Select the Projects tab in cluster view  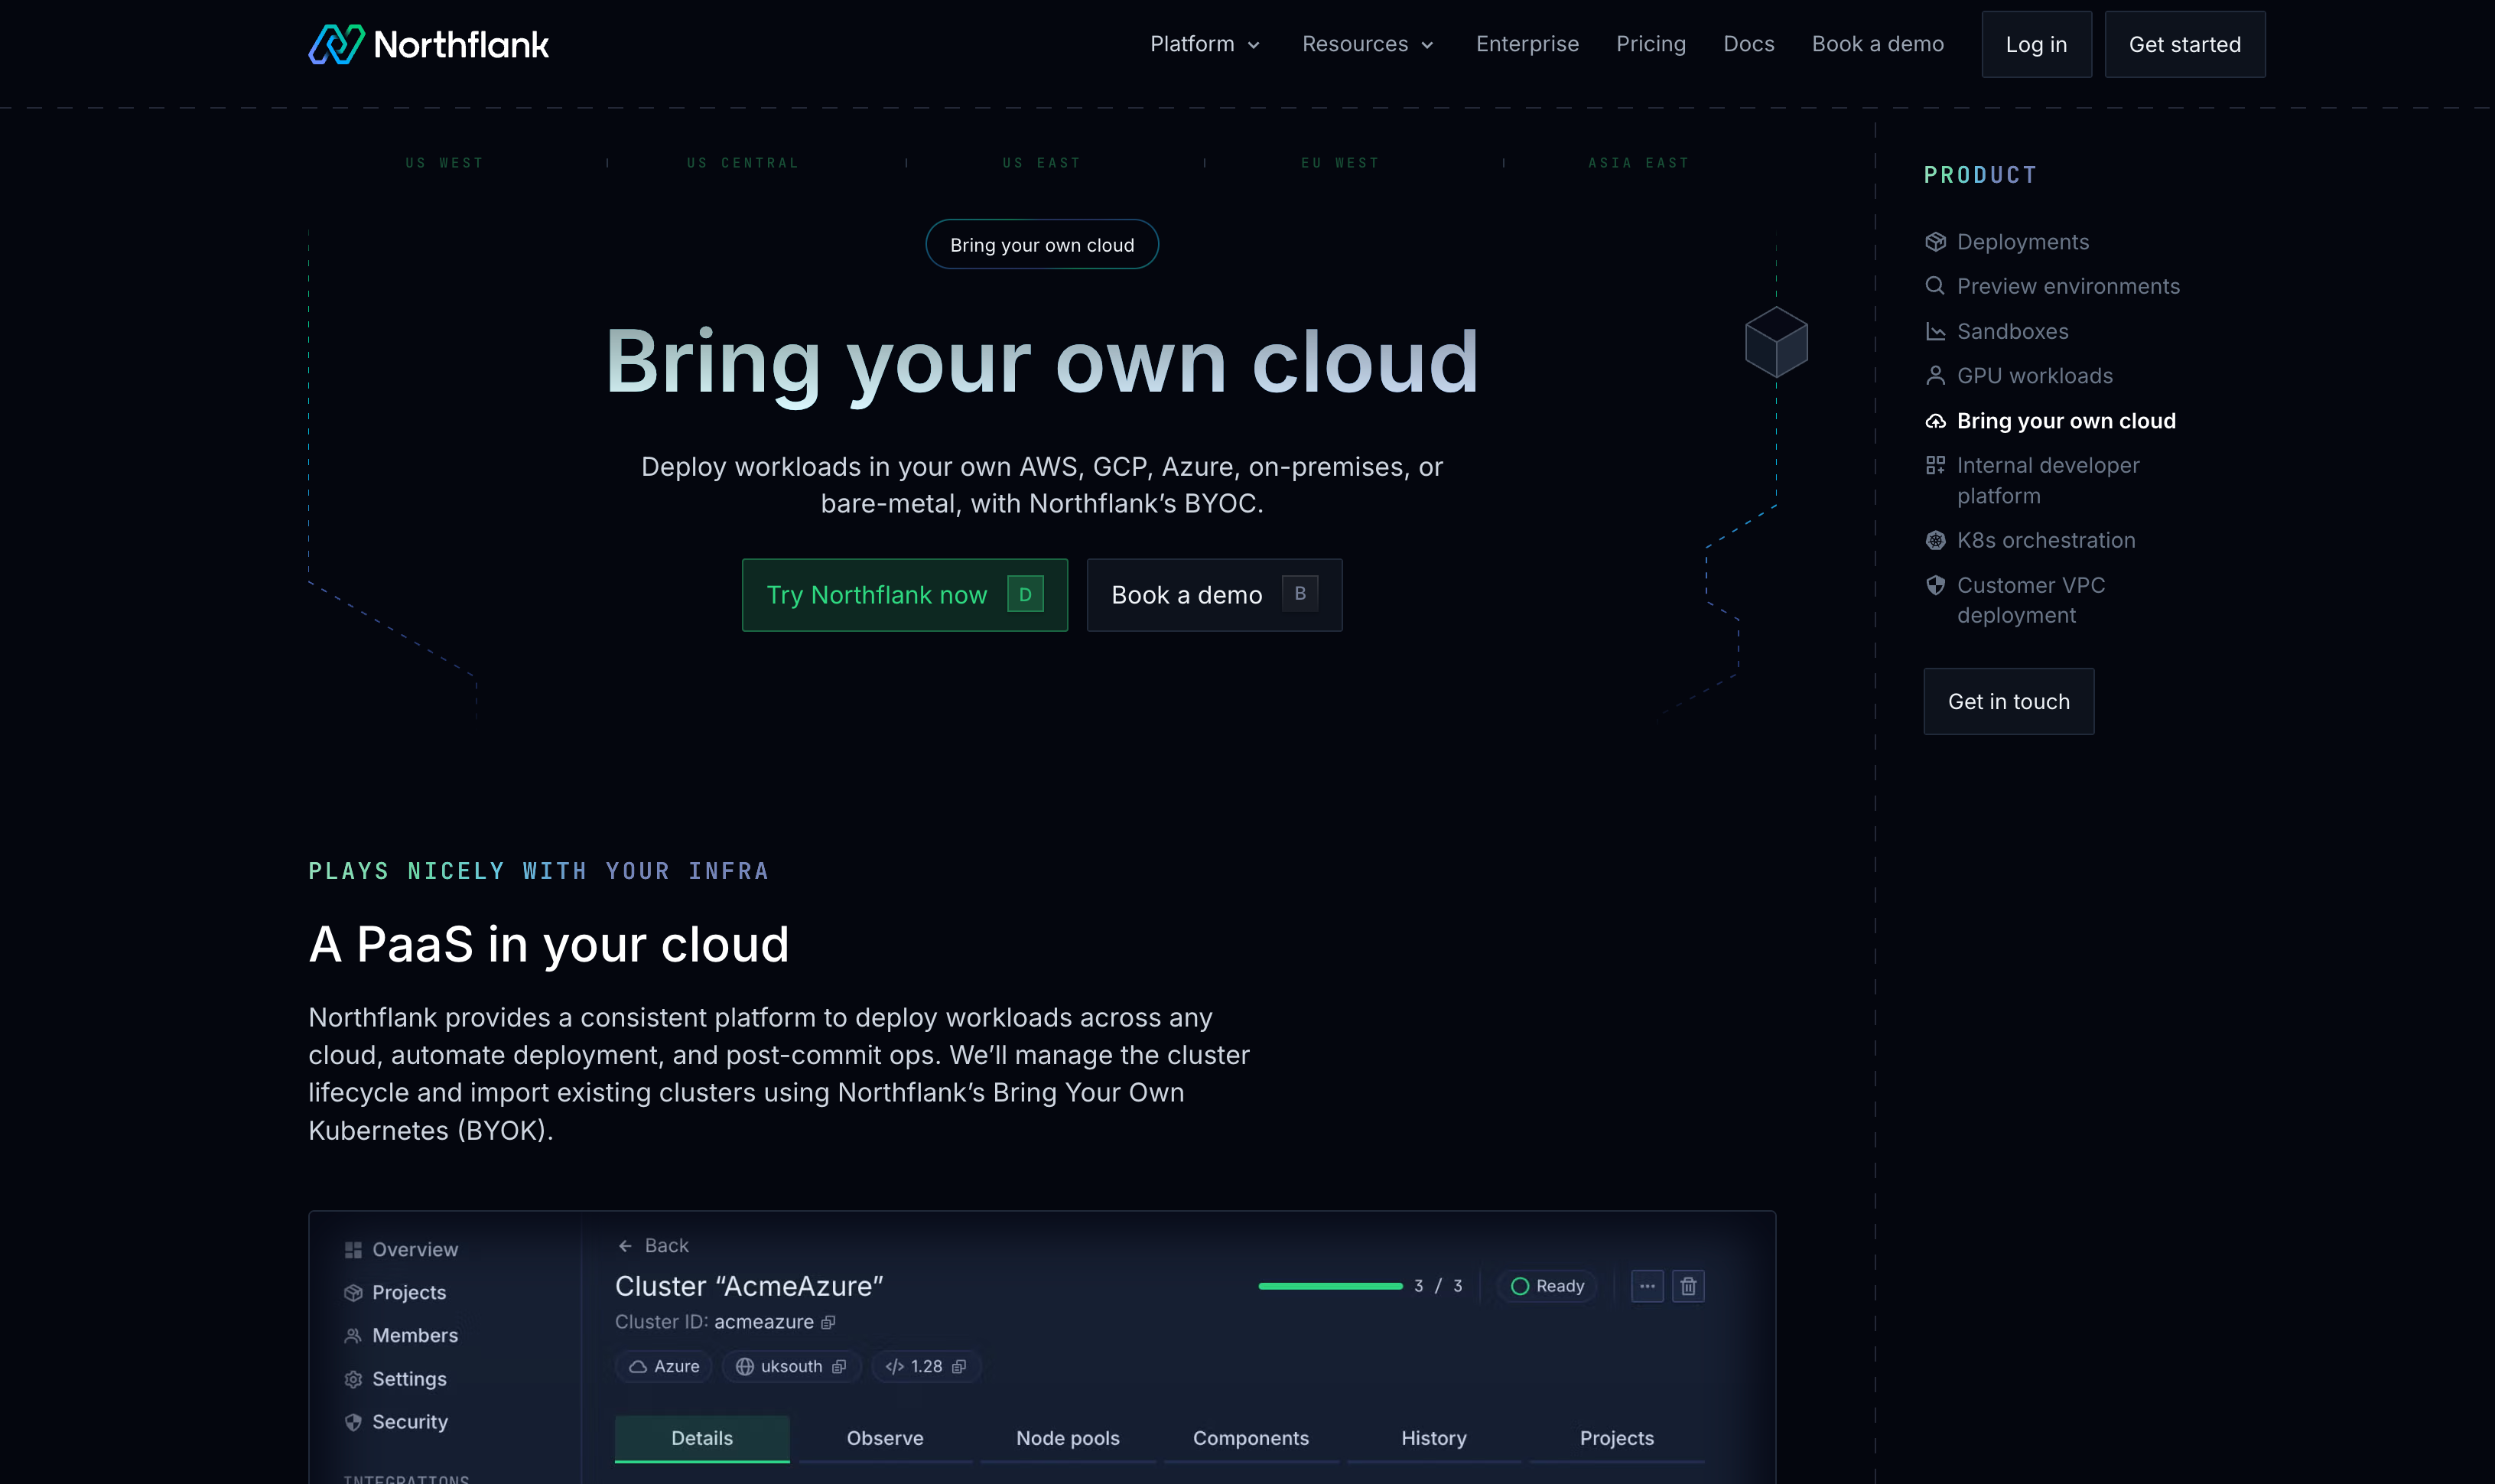point(1616,1439)
